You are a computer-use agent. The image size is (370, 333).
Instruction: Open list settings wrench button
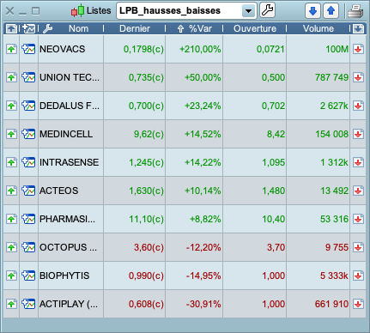pos(268,10)
